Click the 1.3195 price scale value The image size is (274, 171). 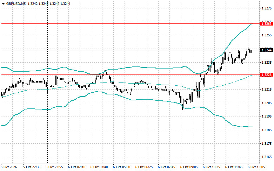267,116
